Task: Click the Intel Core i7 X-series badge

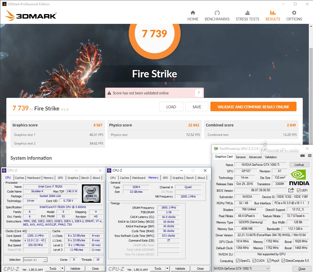Action: click(x=91, y=194)
